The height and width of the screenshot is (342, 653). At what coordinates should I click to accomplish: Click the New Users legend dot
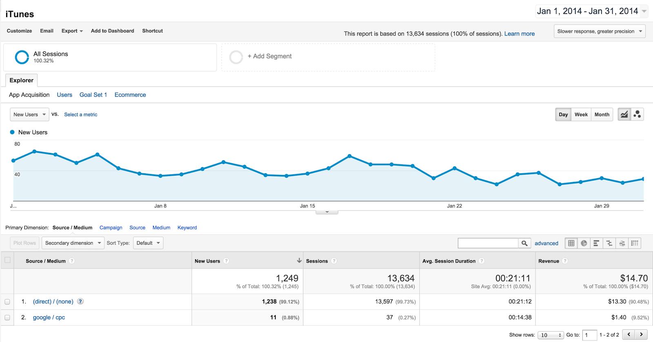[12, 132]
